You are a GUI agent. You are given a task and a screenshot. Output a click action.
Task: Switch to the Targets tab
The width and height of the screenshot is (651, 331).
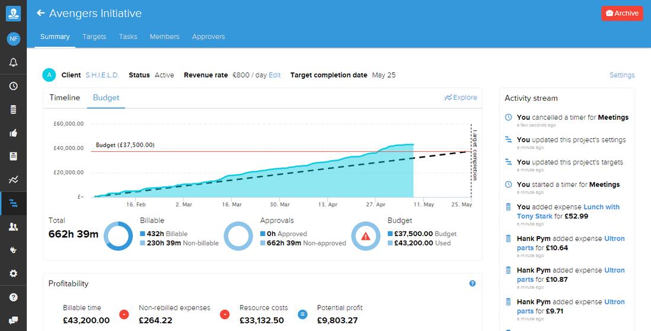pos(94,37)
